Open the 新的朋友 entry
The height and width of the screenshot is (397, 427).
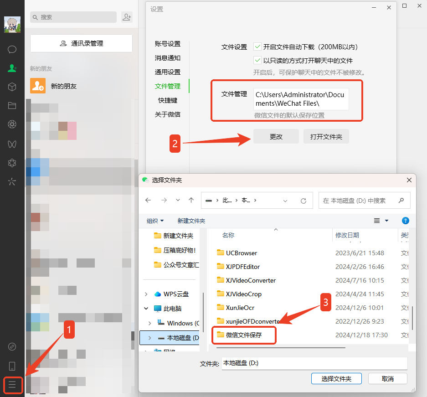click(x=82, y=86)
